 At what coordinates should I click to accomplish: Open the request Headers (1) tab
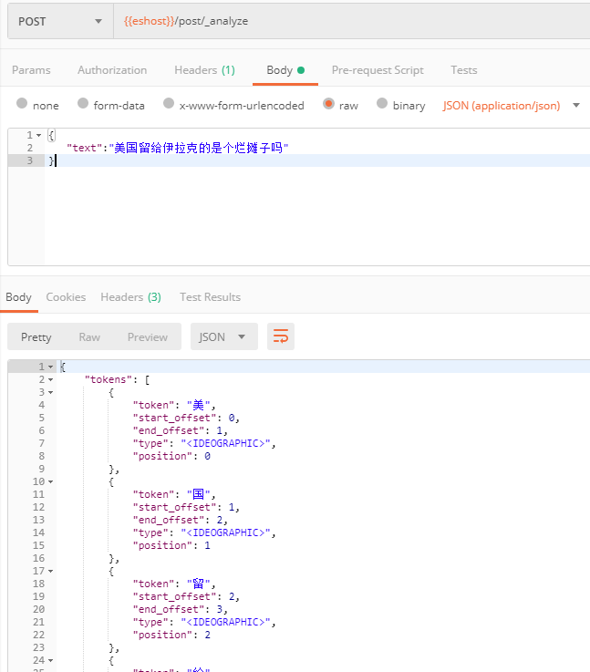click(x=205, y=70)
